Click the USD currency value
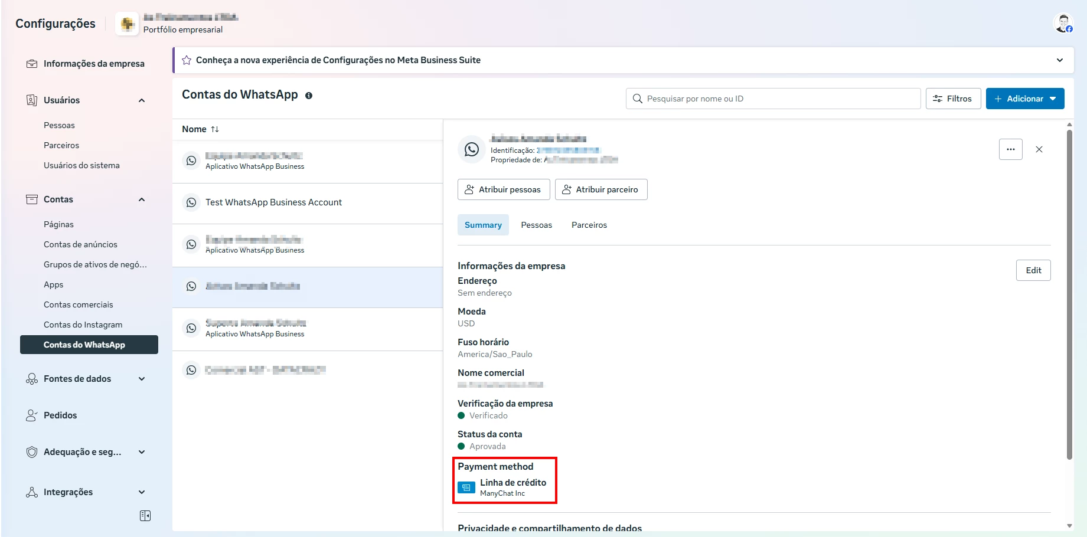 pos(466,323)
